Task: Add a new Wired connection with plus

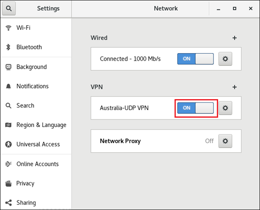Action: click(234, 38)
